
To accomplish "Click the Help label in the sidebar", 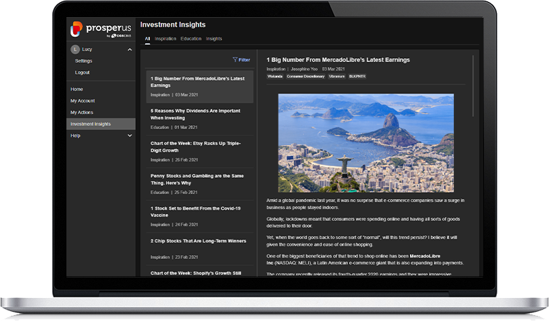I will [x=75, y=135].
